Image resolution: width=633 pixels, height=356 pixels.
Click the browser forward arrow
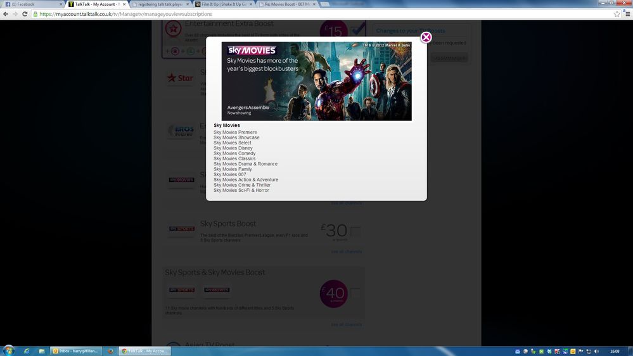15,14
